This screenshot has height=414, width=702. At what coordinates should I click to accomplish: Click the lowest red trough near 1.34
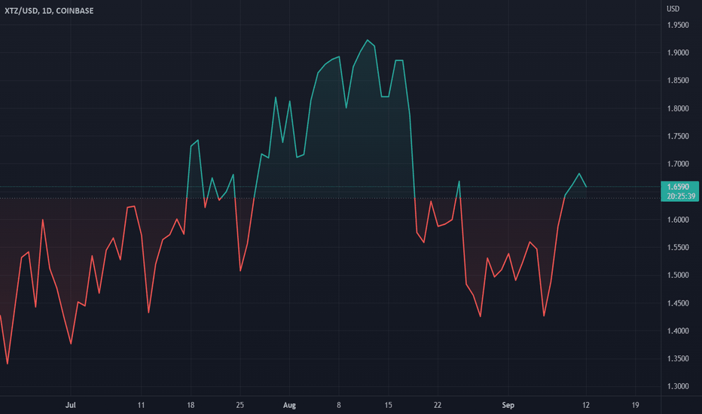[x=8, y=364]
